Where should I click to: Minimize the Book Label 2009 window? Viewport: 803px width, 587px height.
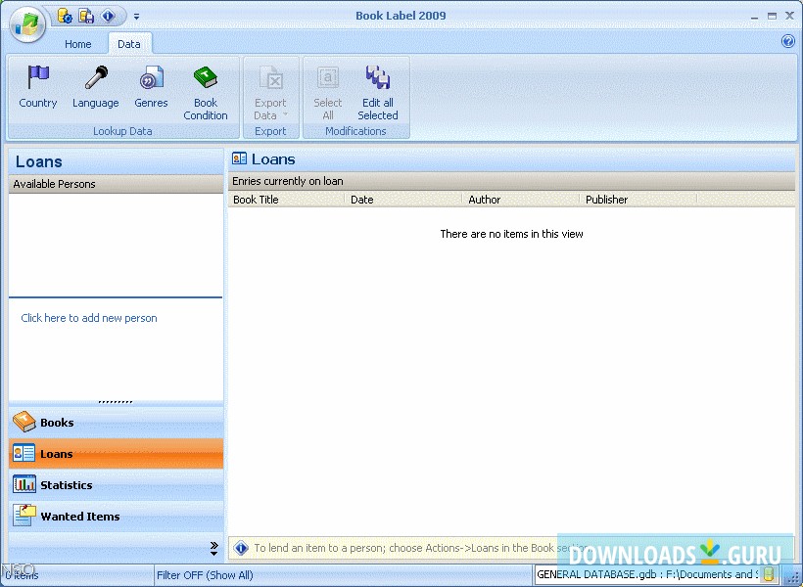(754, 17)
